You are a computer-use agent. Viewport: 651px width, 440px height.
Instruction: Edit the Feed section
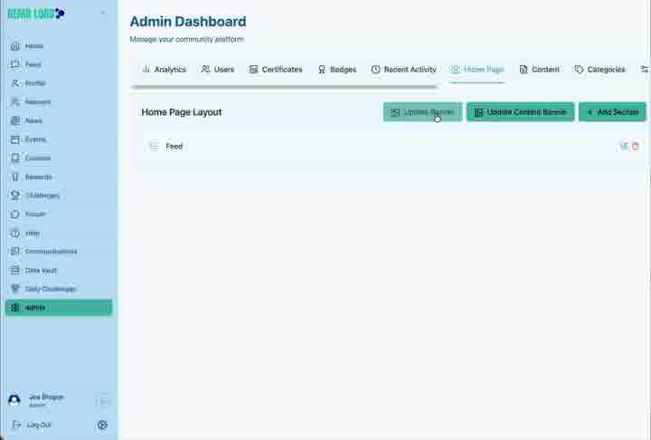pyautogui.click(x=624, y=146)
